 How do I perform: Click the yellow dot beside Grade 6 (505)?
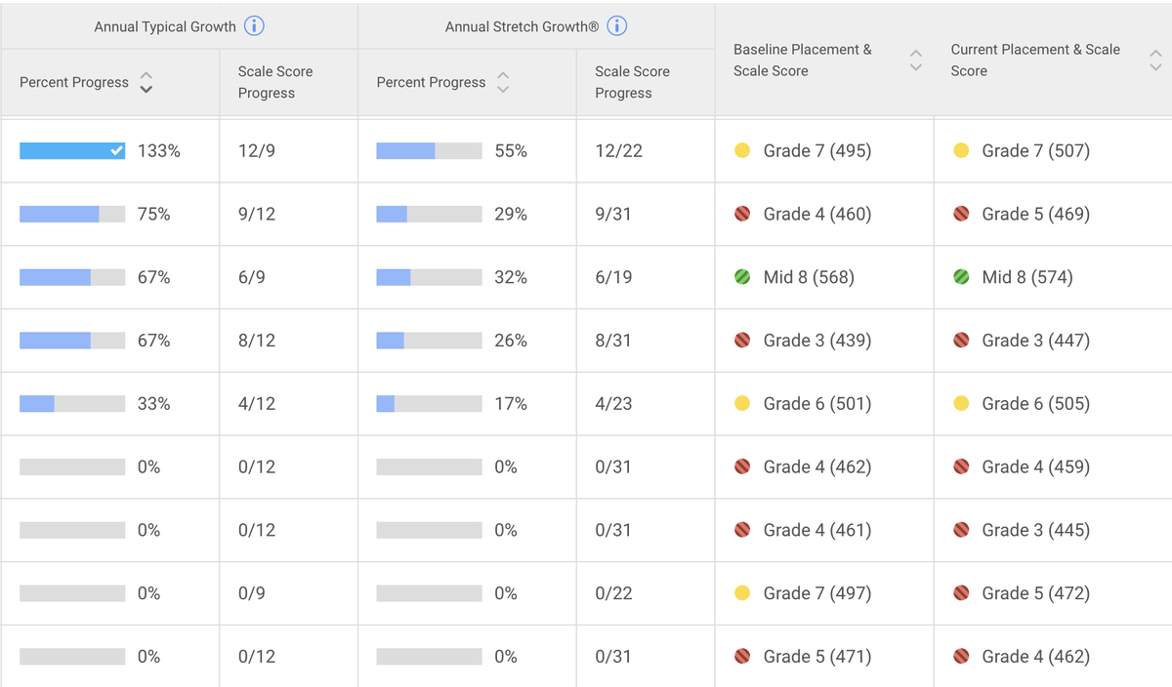coord(961,403)
